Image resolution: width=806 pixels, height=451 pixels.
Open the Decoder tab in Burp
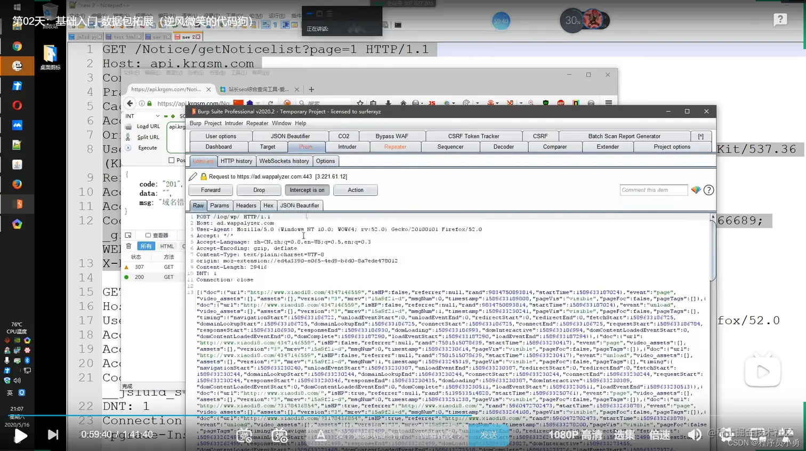(x=504, y=147)
